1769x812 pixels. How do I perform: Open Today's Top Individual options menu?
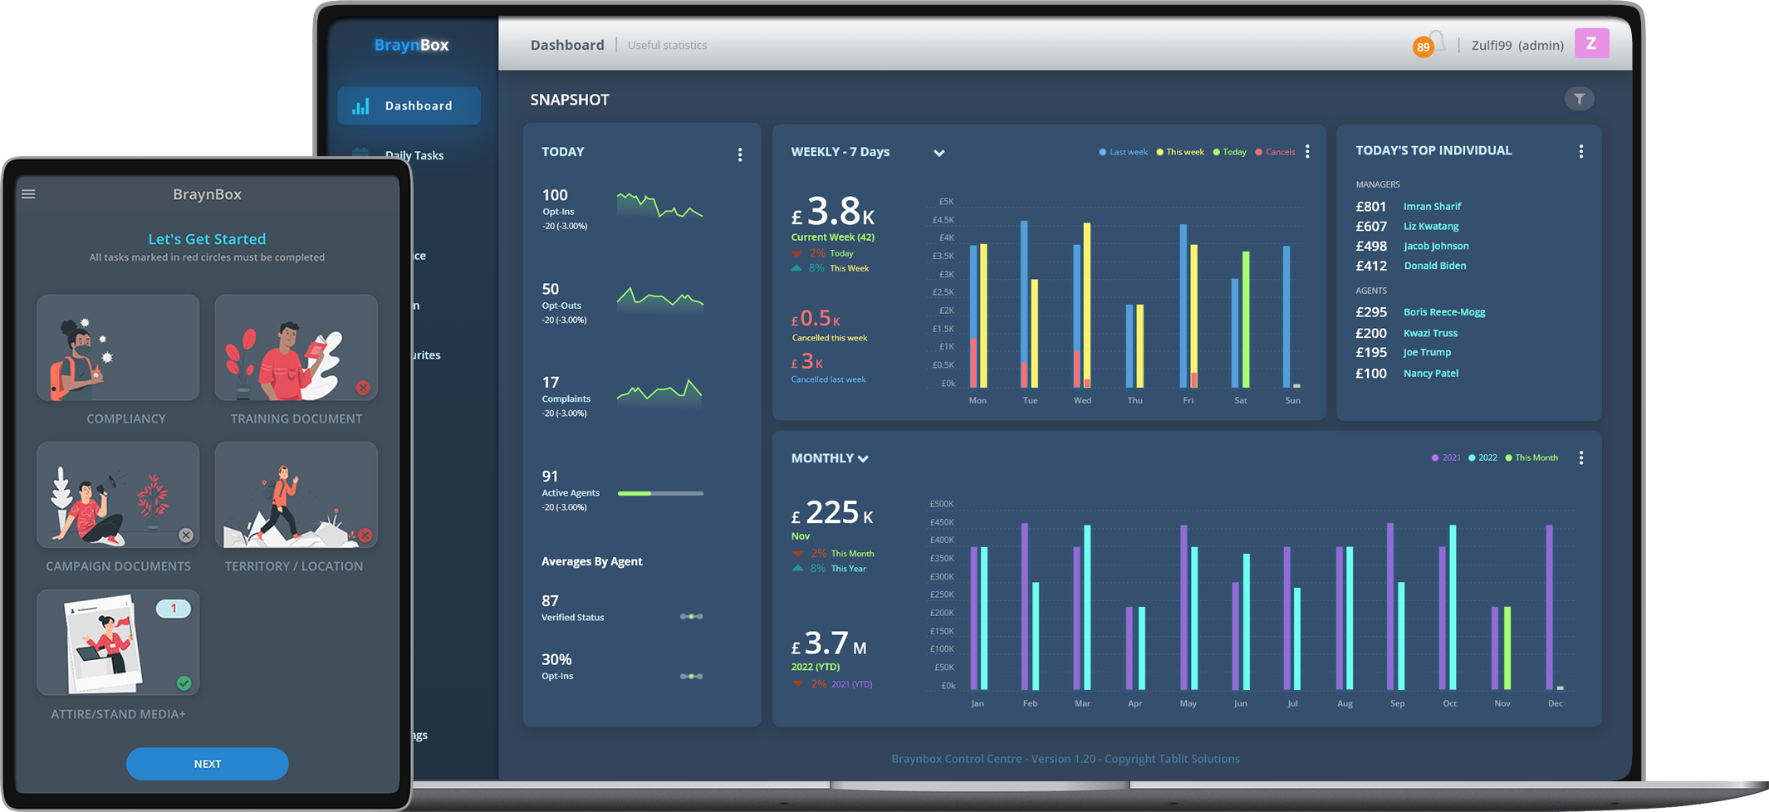pos(1580,151)
